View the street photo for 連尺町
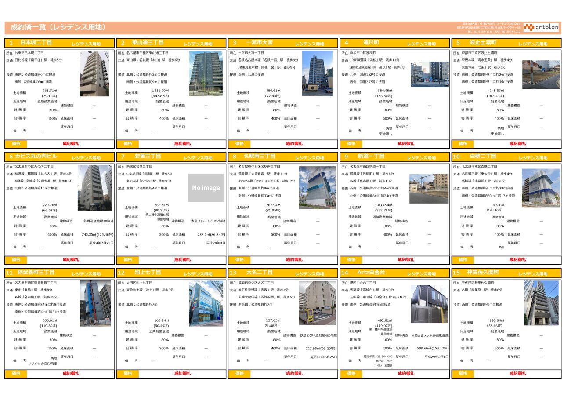 [x=430, y=74]
